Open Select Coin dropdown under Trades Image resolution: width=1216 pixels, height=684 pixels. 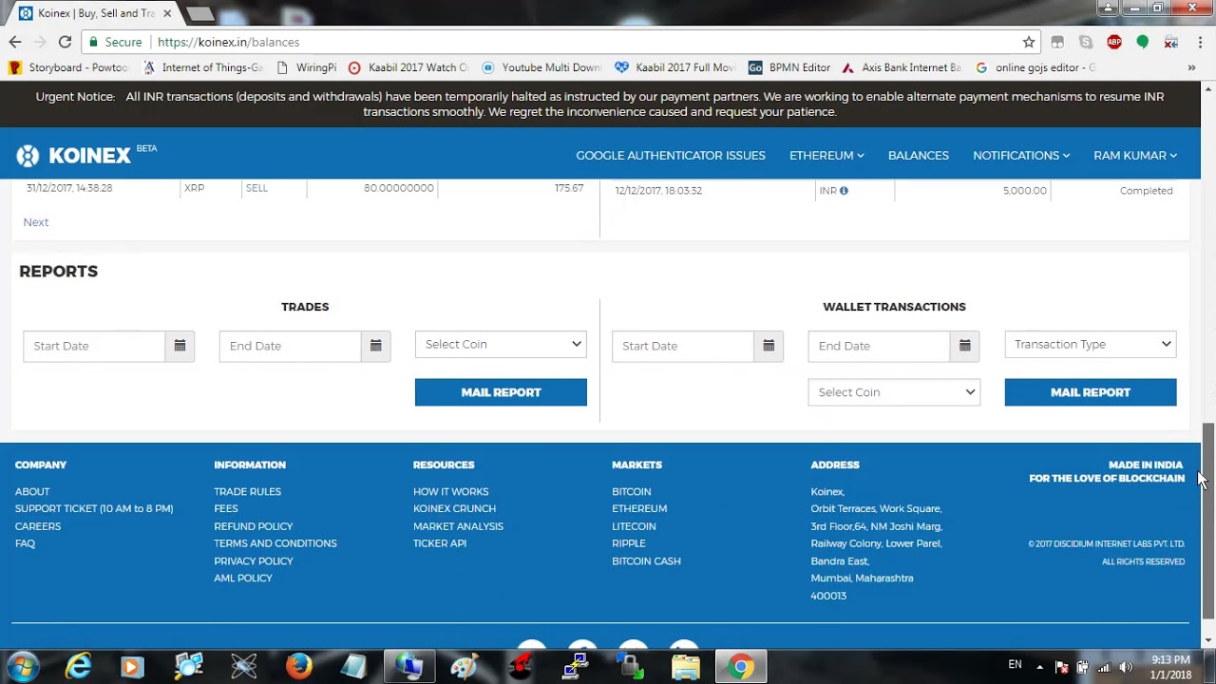(x=501, y=344)
